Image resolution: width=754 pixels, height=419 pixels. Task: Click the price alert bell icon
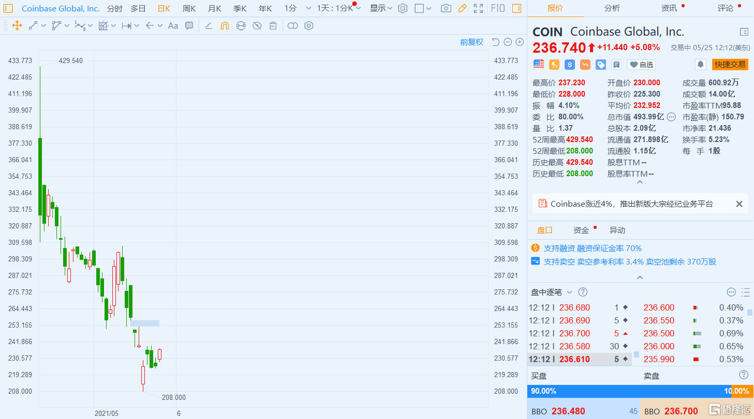tap(700, 65)
